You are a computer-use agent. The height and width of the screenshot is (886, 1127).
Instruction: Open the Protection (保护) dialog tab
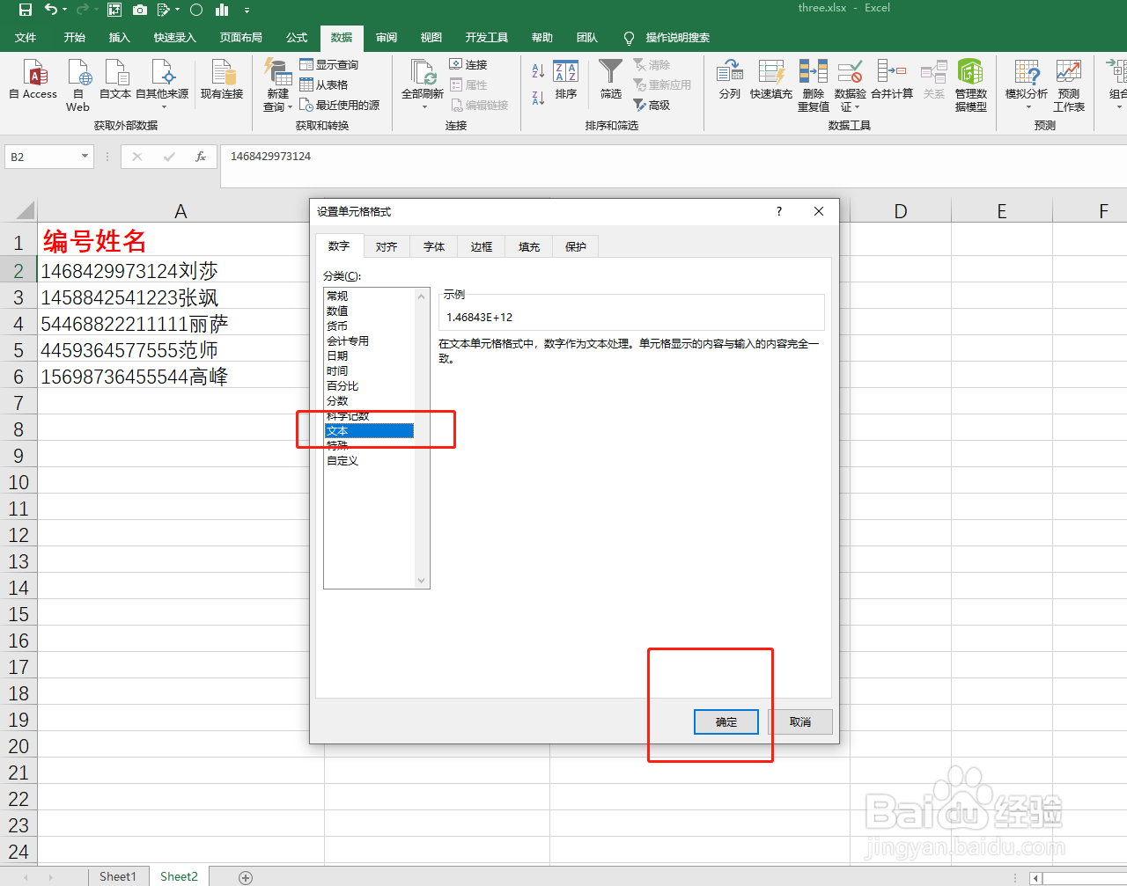pyautogui.click(x=576, y=247)
